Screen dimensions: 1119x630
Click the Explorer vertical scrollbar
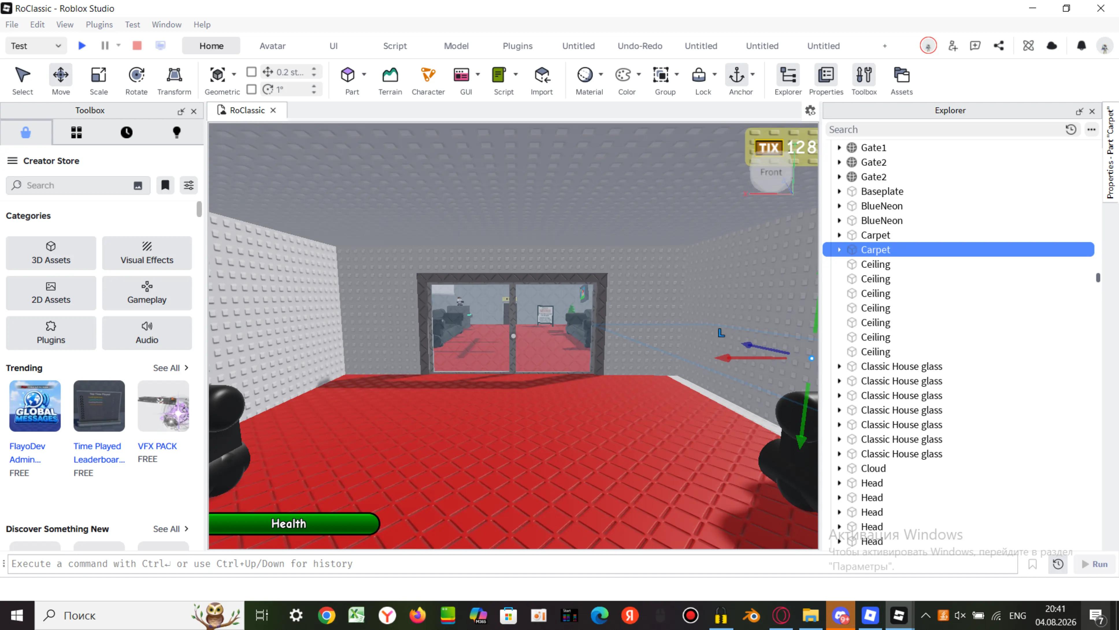[1098, 278]
